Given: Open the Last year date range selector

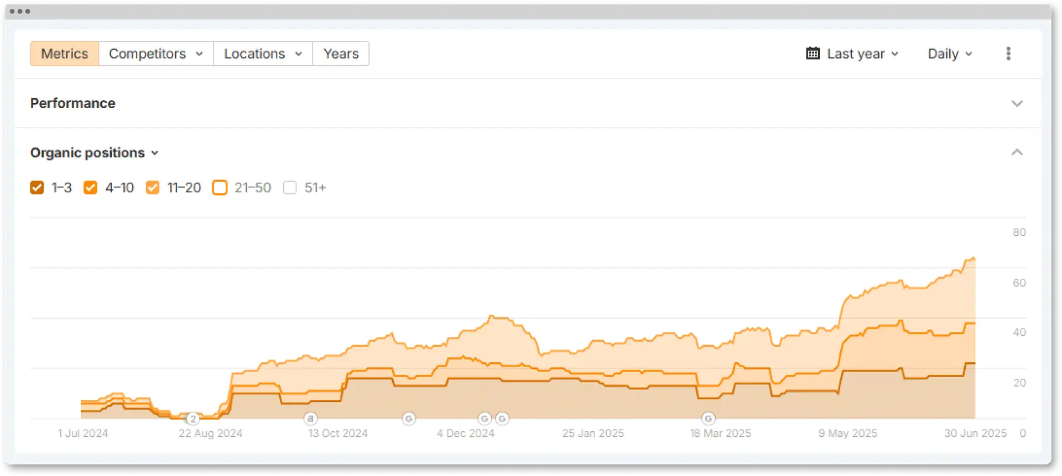Looking at the screenshot, I should click(853, 54).
